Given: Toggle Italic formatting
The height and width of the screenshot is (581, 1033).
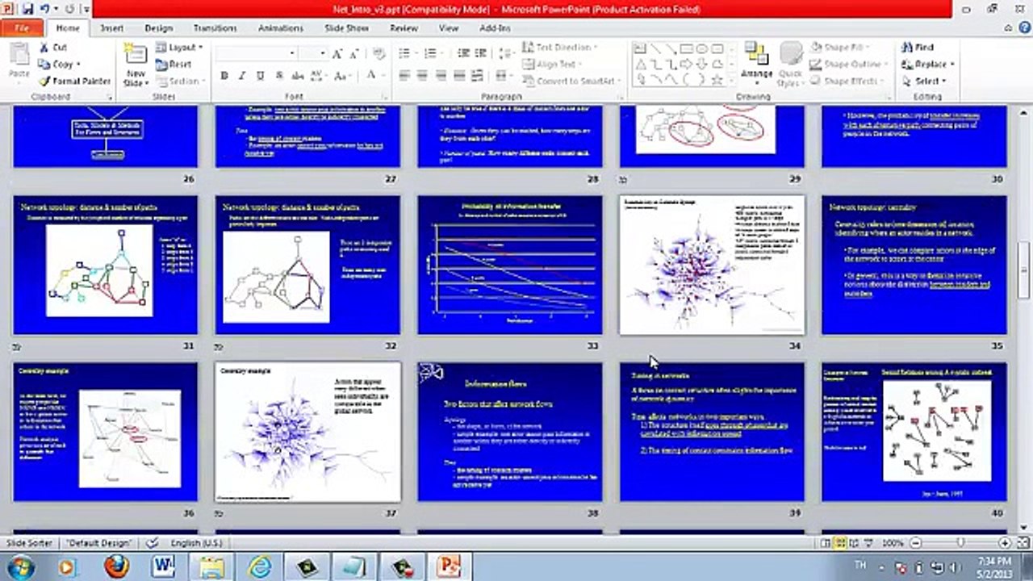Looking at the screenshot, I should [x=241, y=76].
